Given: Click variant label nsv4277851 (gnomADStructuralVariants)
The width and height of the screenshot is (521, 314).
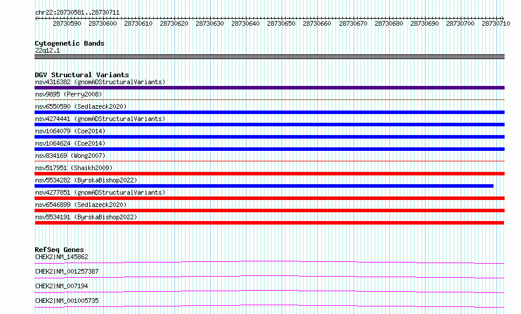Looking at the screenshot, I should click(100, 192).
